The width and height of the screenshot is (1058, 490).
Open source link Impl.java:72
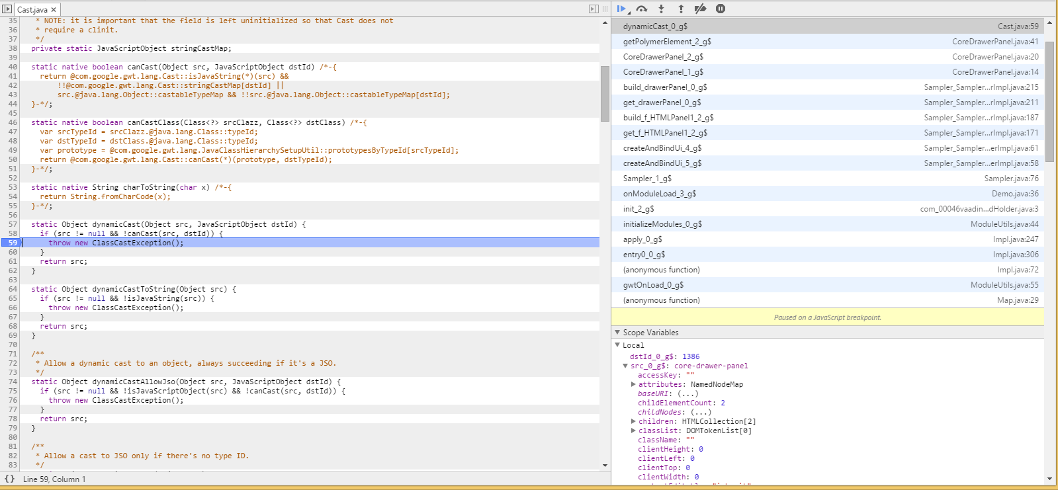tap(1018, 270)
